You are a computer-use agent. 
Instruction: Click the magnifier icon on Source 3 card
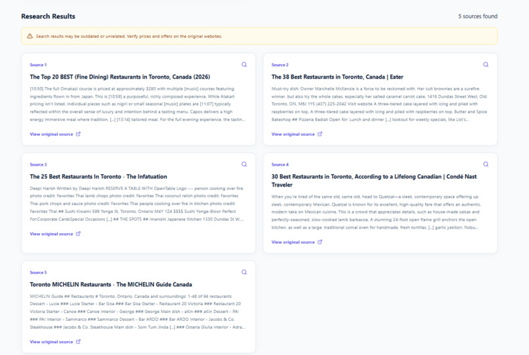[x=244, y=164]
